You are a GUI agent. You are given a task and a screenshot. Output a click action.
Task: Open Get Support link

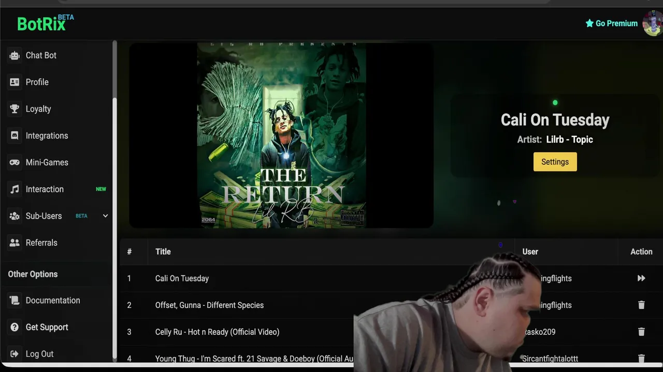(47, 327)
